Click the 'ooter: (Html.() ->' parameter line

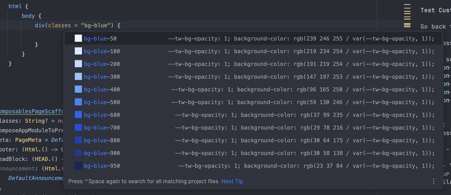coord(31,150)
